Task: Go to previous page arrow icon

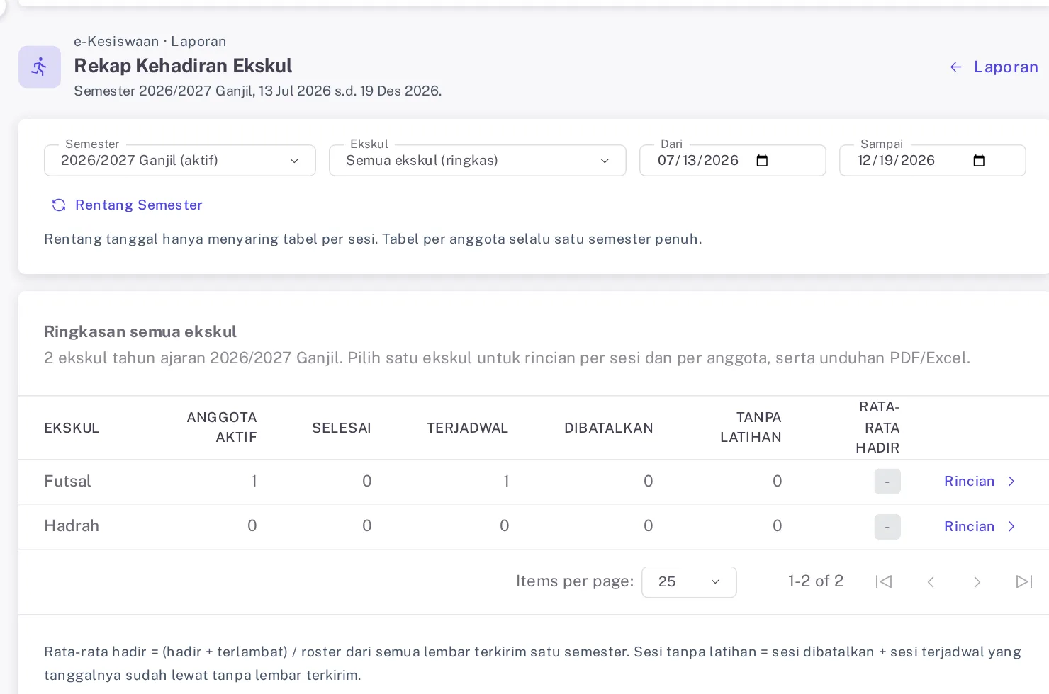Action: (x=931, y=582)
